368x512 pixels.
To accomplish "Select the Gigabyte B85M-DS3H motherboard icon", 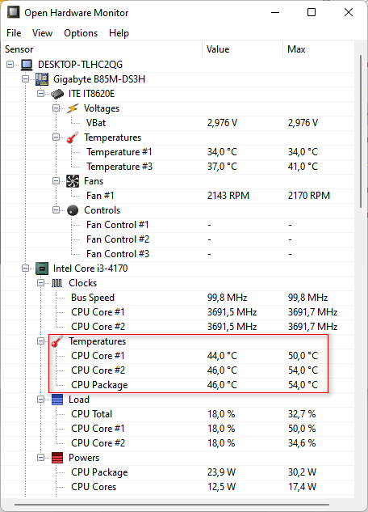I will [x=42, y=79].
